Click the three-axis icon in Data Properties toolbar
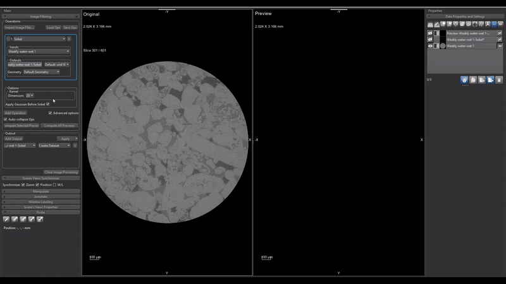This screenshot has width=506, height=284. tap(488, 24)
